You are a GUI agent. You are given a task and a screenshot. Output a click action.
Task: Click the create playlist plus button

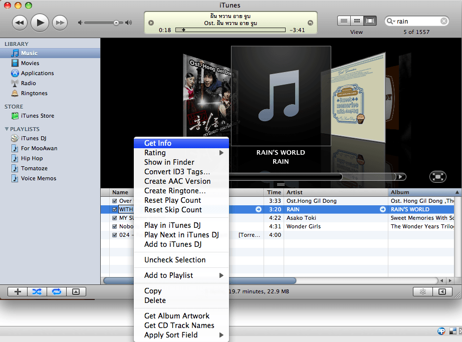click(18, 291)
